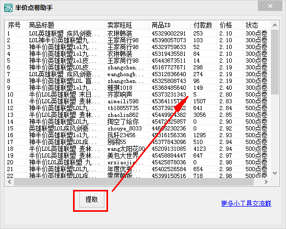Click payment count 253
The width and height of the screenshot is (286, 229).
[198, 33]
